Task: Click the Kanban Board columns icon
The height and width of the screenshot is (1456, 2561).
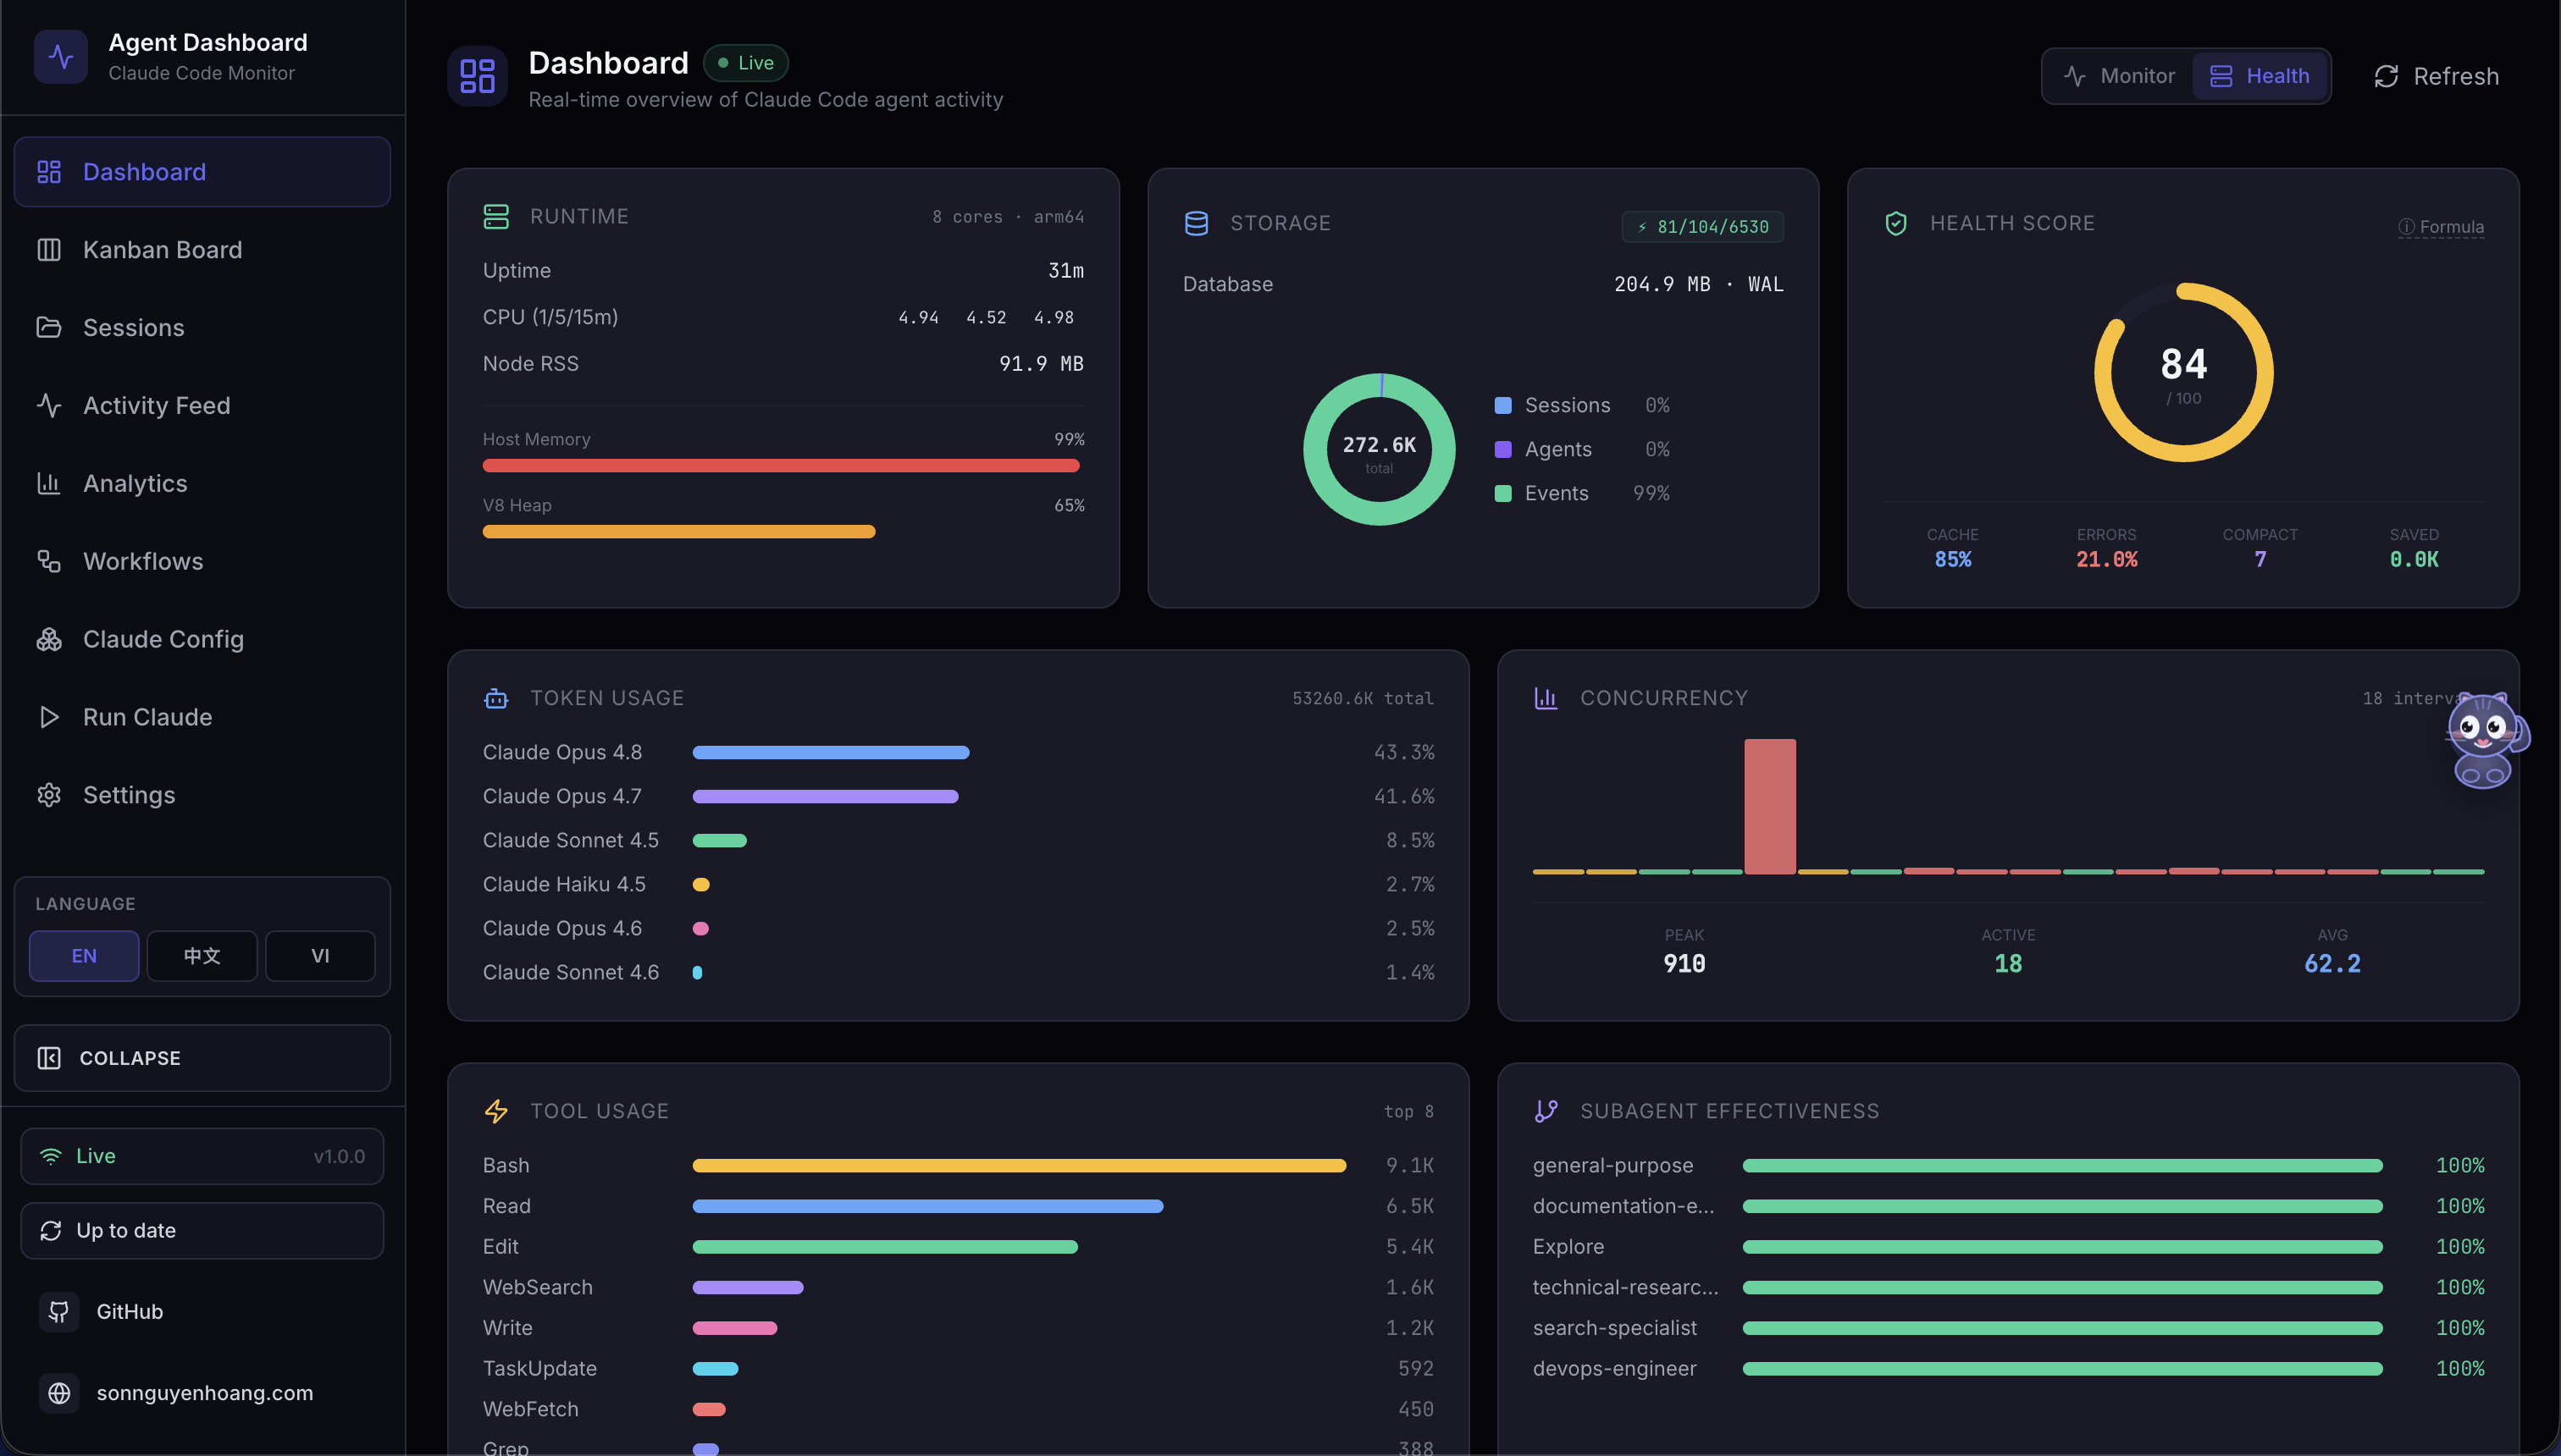Action: tap(49, 250)
